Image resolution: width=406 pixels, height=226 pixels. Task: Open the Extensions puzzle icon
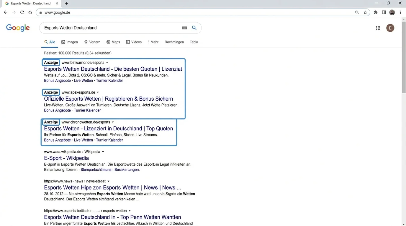coord(376,12)
